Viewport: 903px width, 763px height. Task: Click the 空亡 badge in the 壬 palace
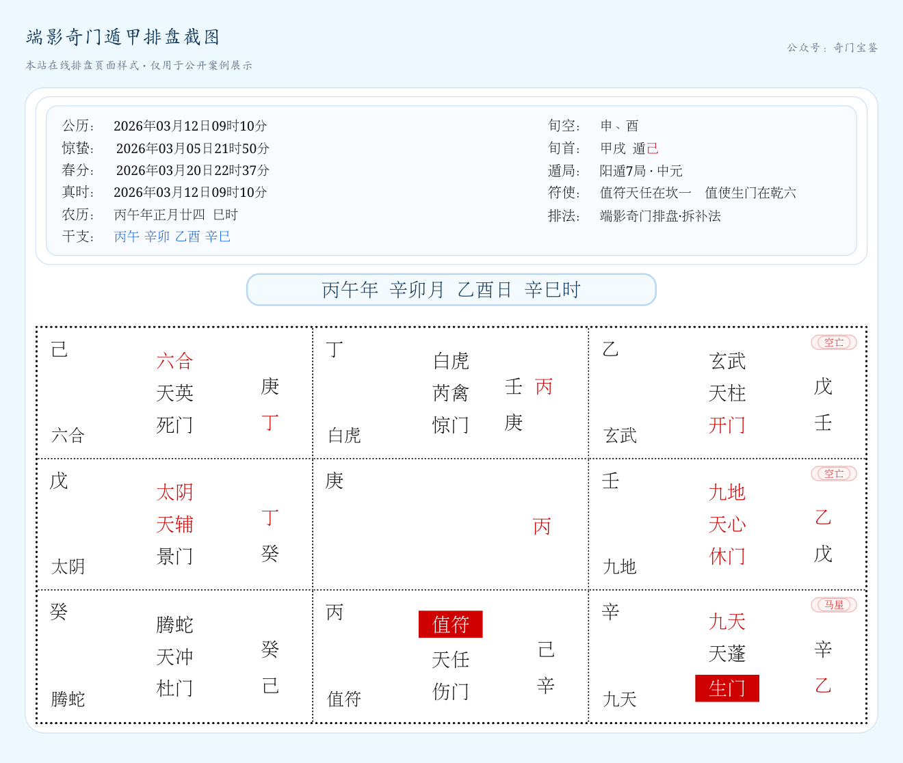(x=834, y=474)
